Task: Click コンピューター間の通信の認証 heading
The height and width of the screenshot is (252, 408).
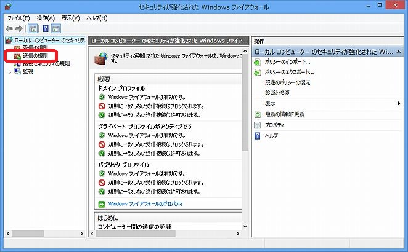Action: [134, 227]
